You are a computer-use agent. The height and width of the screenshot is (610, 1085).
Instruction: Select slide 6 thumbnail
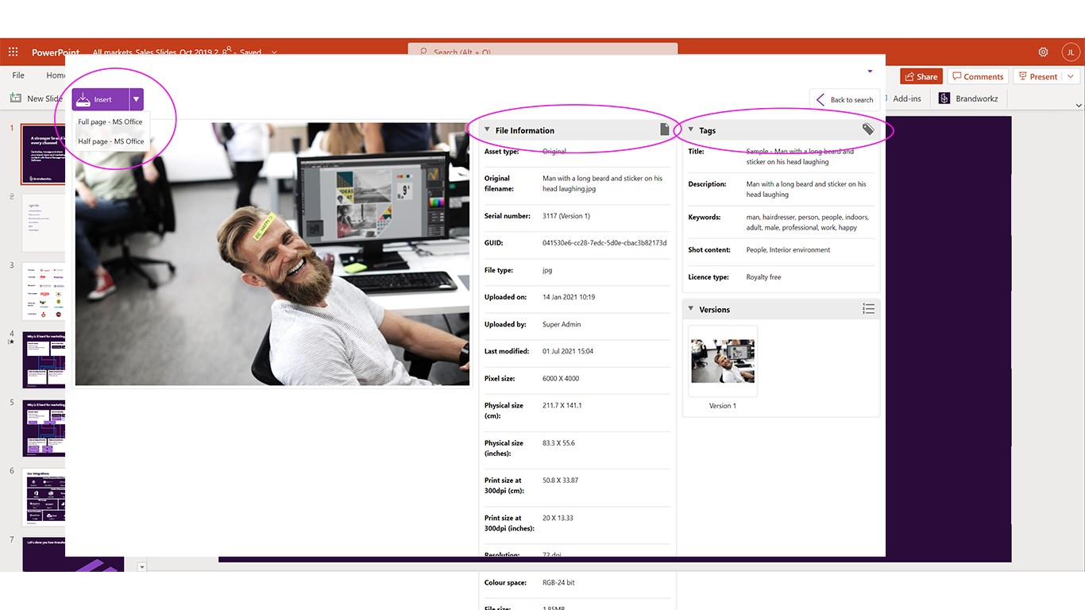click(44, 496)
